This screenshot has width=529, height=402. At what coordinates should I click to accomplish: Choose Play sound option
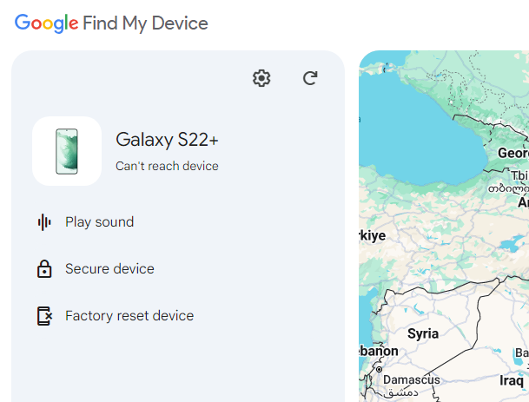coord(100,222)
